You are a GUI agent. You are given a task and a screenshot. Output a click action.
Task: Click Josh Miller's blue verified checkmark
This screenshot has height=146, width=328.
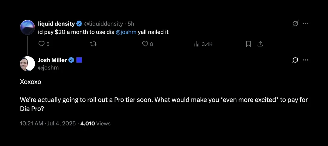pyautogui.click(x=72, y=60)
